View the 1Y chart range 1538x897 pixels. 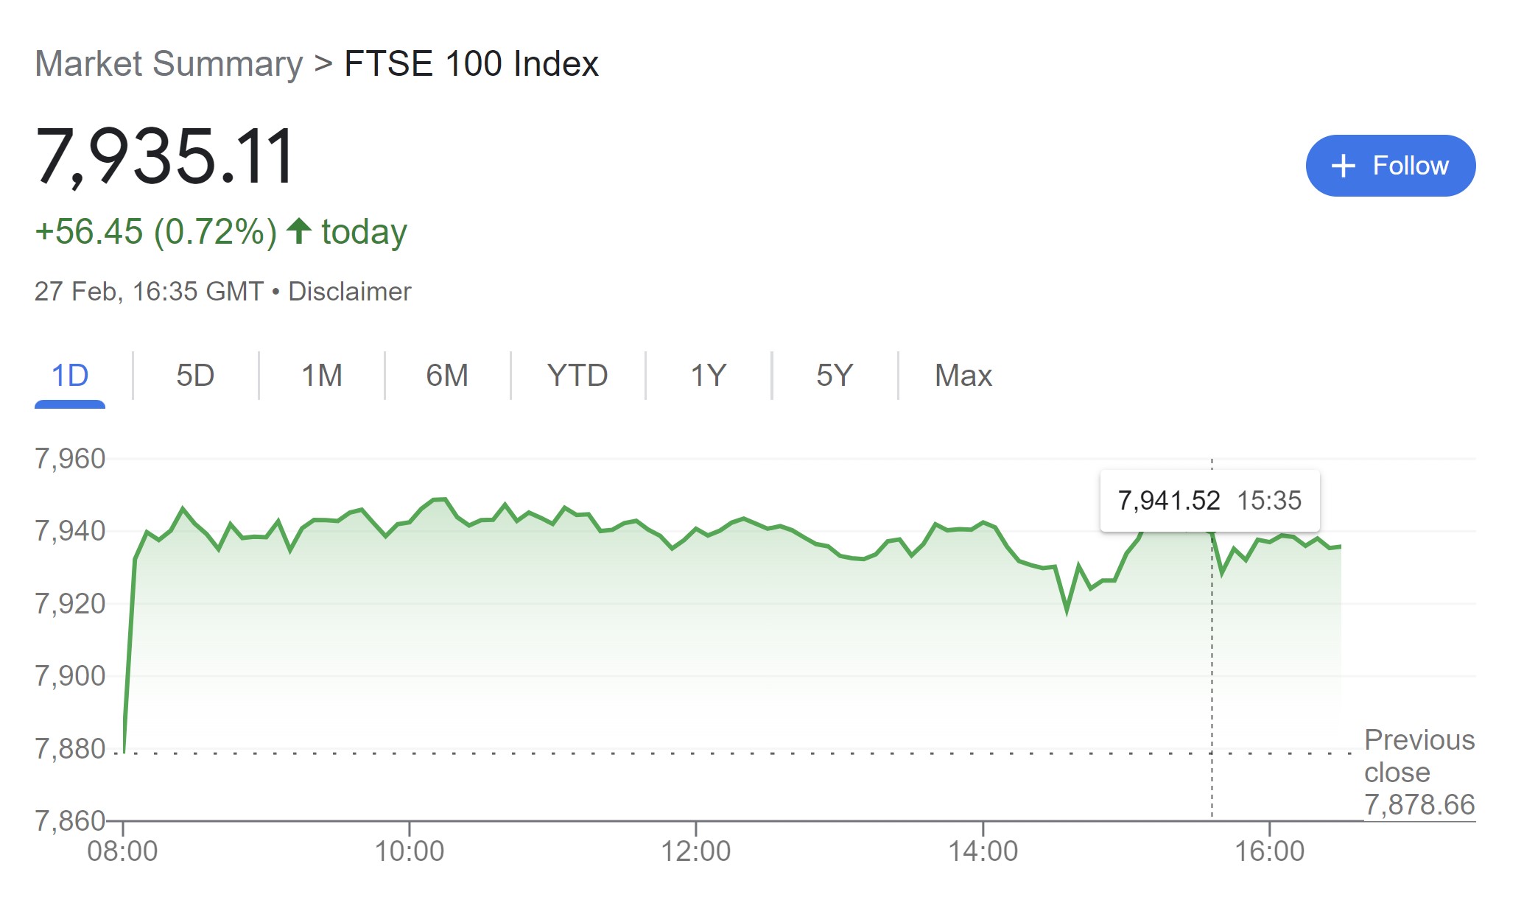(709, 376)
